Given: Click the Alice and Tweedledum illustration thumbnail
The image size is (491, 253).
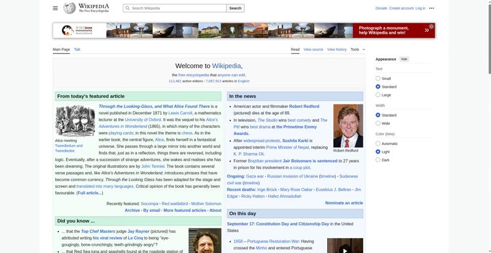Looking at the screenshot, I should click(75, 121).
